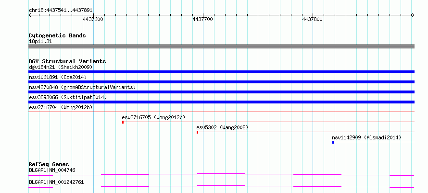Screen dimensions: 428x193
Task: Click the chr18:4437541..4437891 region label
Action: click(61, 11)
